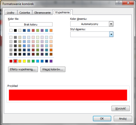Switch to the Czcionka tab

[24, 12]
